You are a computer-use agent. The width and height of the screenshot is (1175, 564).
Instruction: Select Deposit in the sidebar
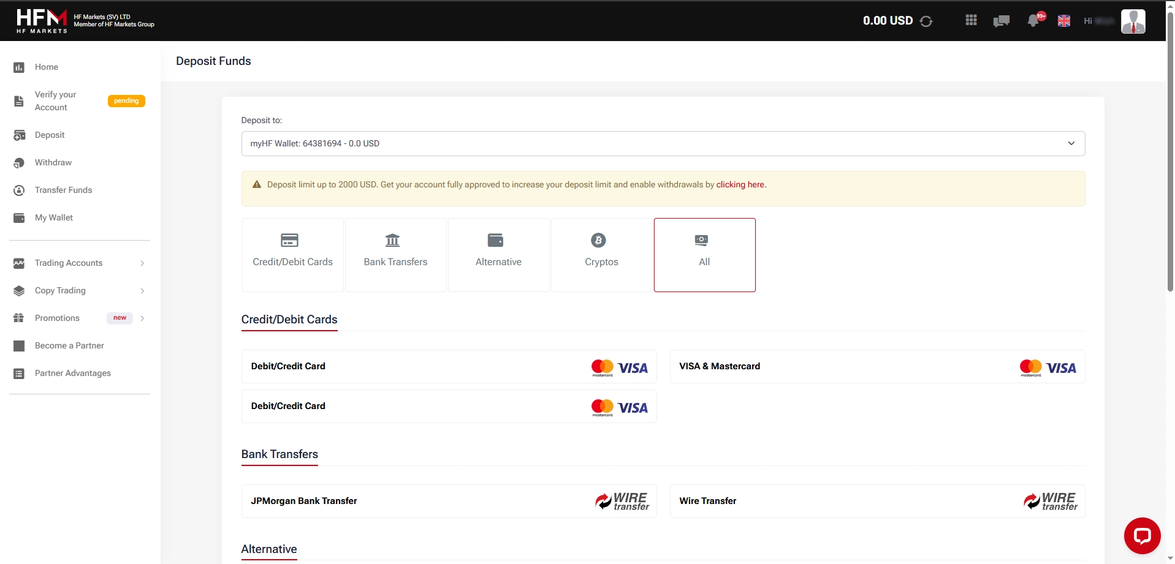(x=50, y=135)
